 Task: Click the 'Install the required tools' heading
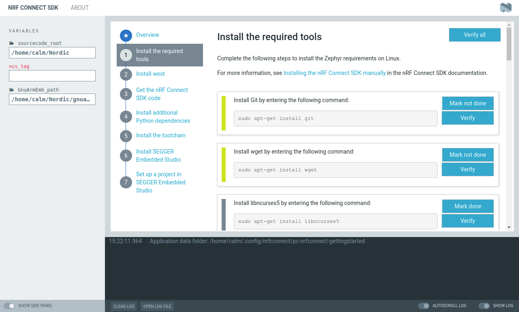(269, 37)
